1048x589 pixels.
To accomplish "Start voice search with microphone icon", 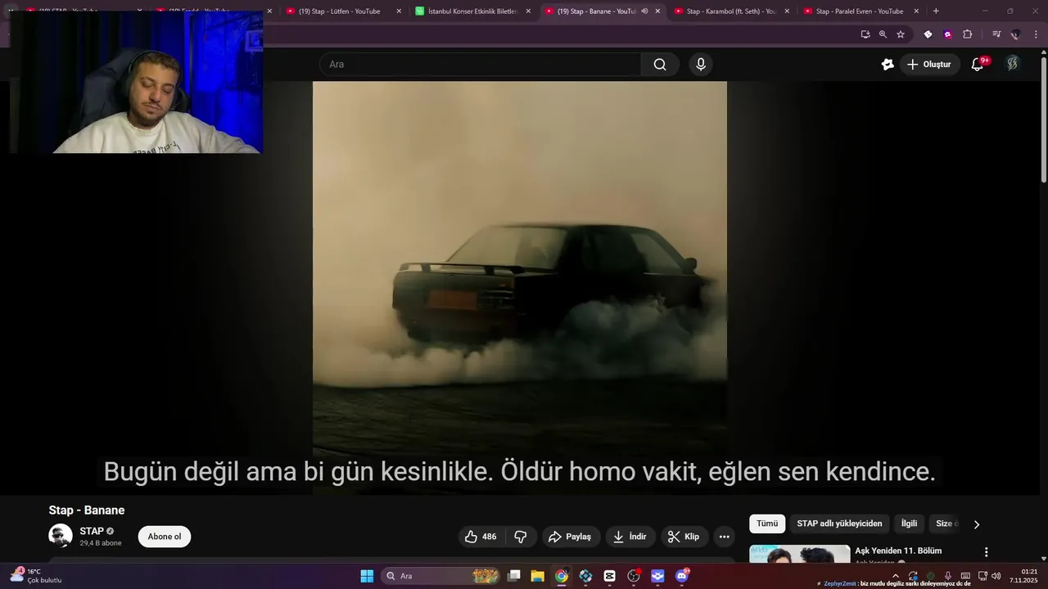I will pos(701,65).
